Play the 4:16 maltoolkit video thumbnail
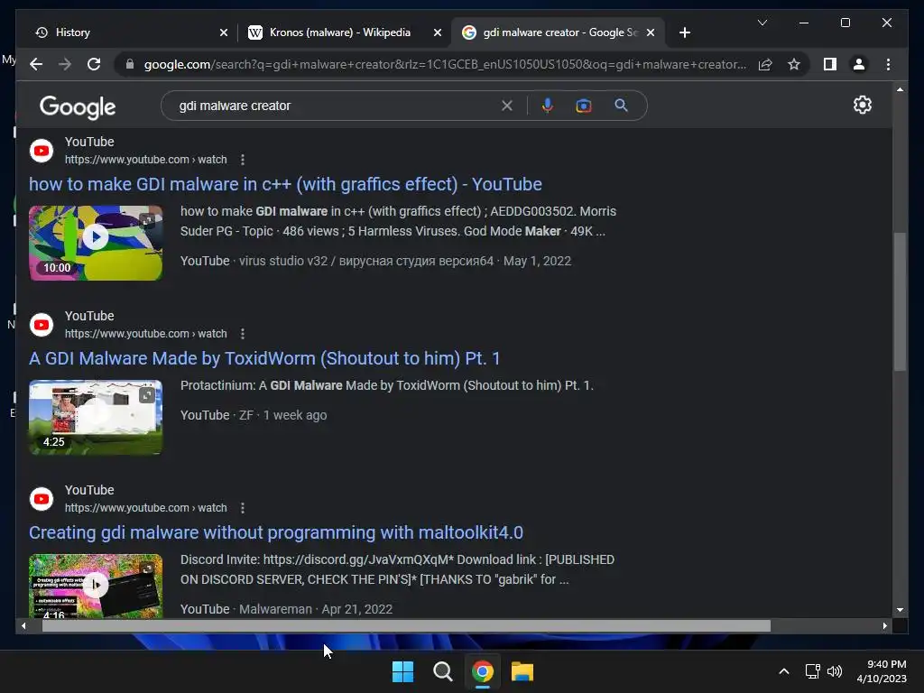The image size is (924, 693). coord(96,586)
